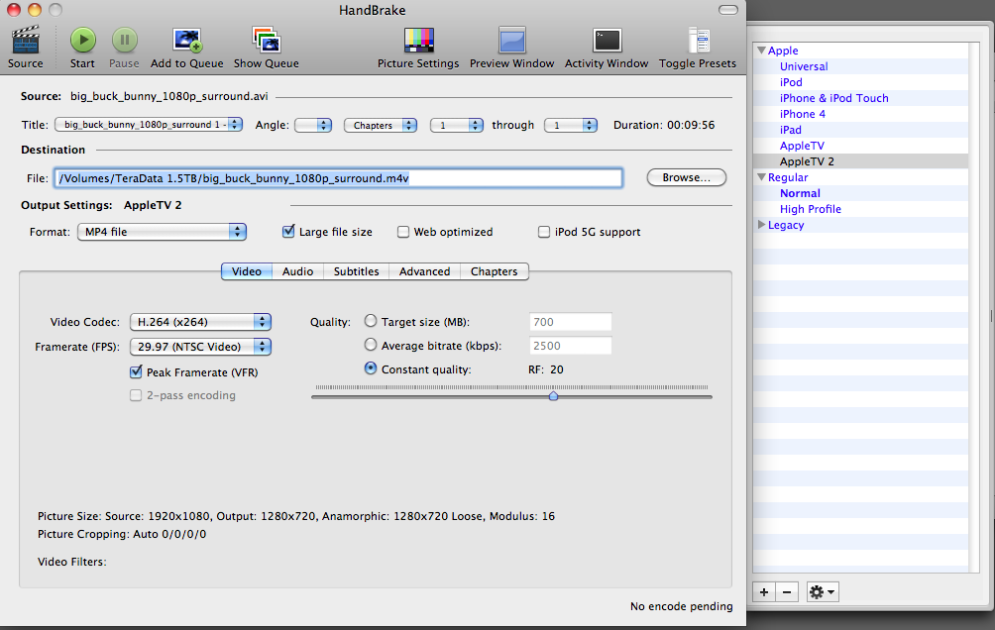The width and height of the screenshot is (995, 630).
Task: Open the Framerate (FPS) dropdown
Action: coord(200,347)
